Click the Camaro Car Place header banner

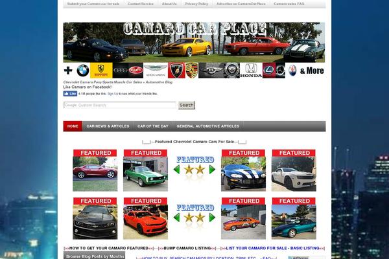click(x=194, y=42)
